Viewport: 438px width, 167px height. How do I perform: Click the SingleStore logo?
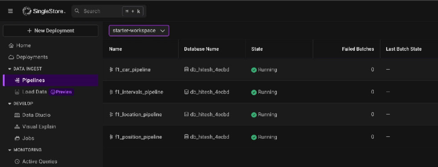point(44,11)
